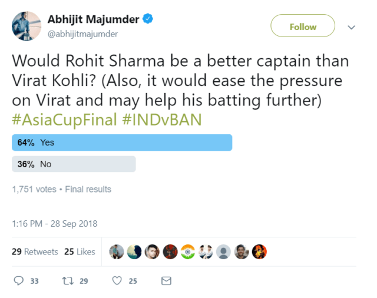
Task: Click the last liker avatar in row
Action: point(259,251)
